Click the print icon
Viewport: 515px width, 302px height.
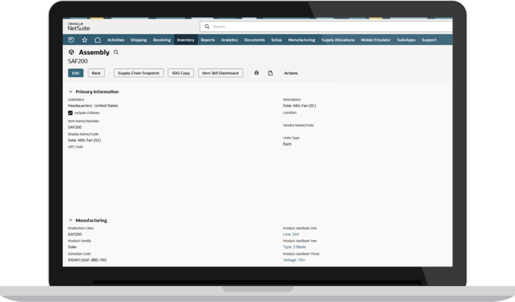tap(256, 73)
